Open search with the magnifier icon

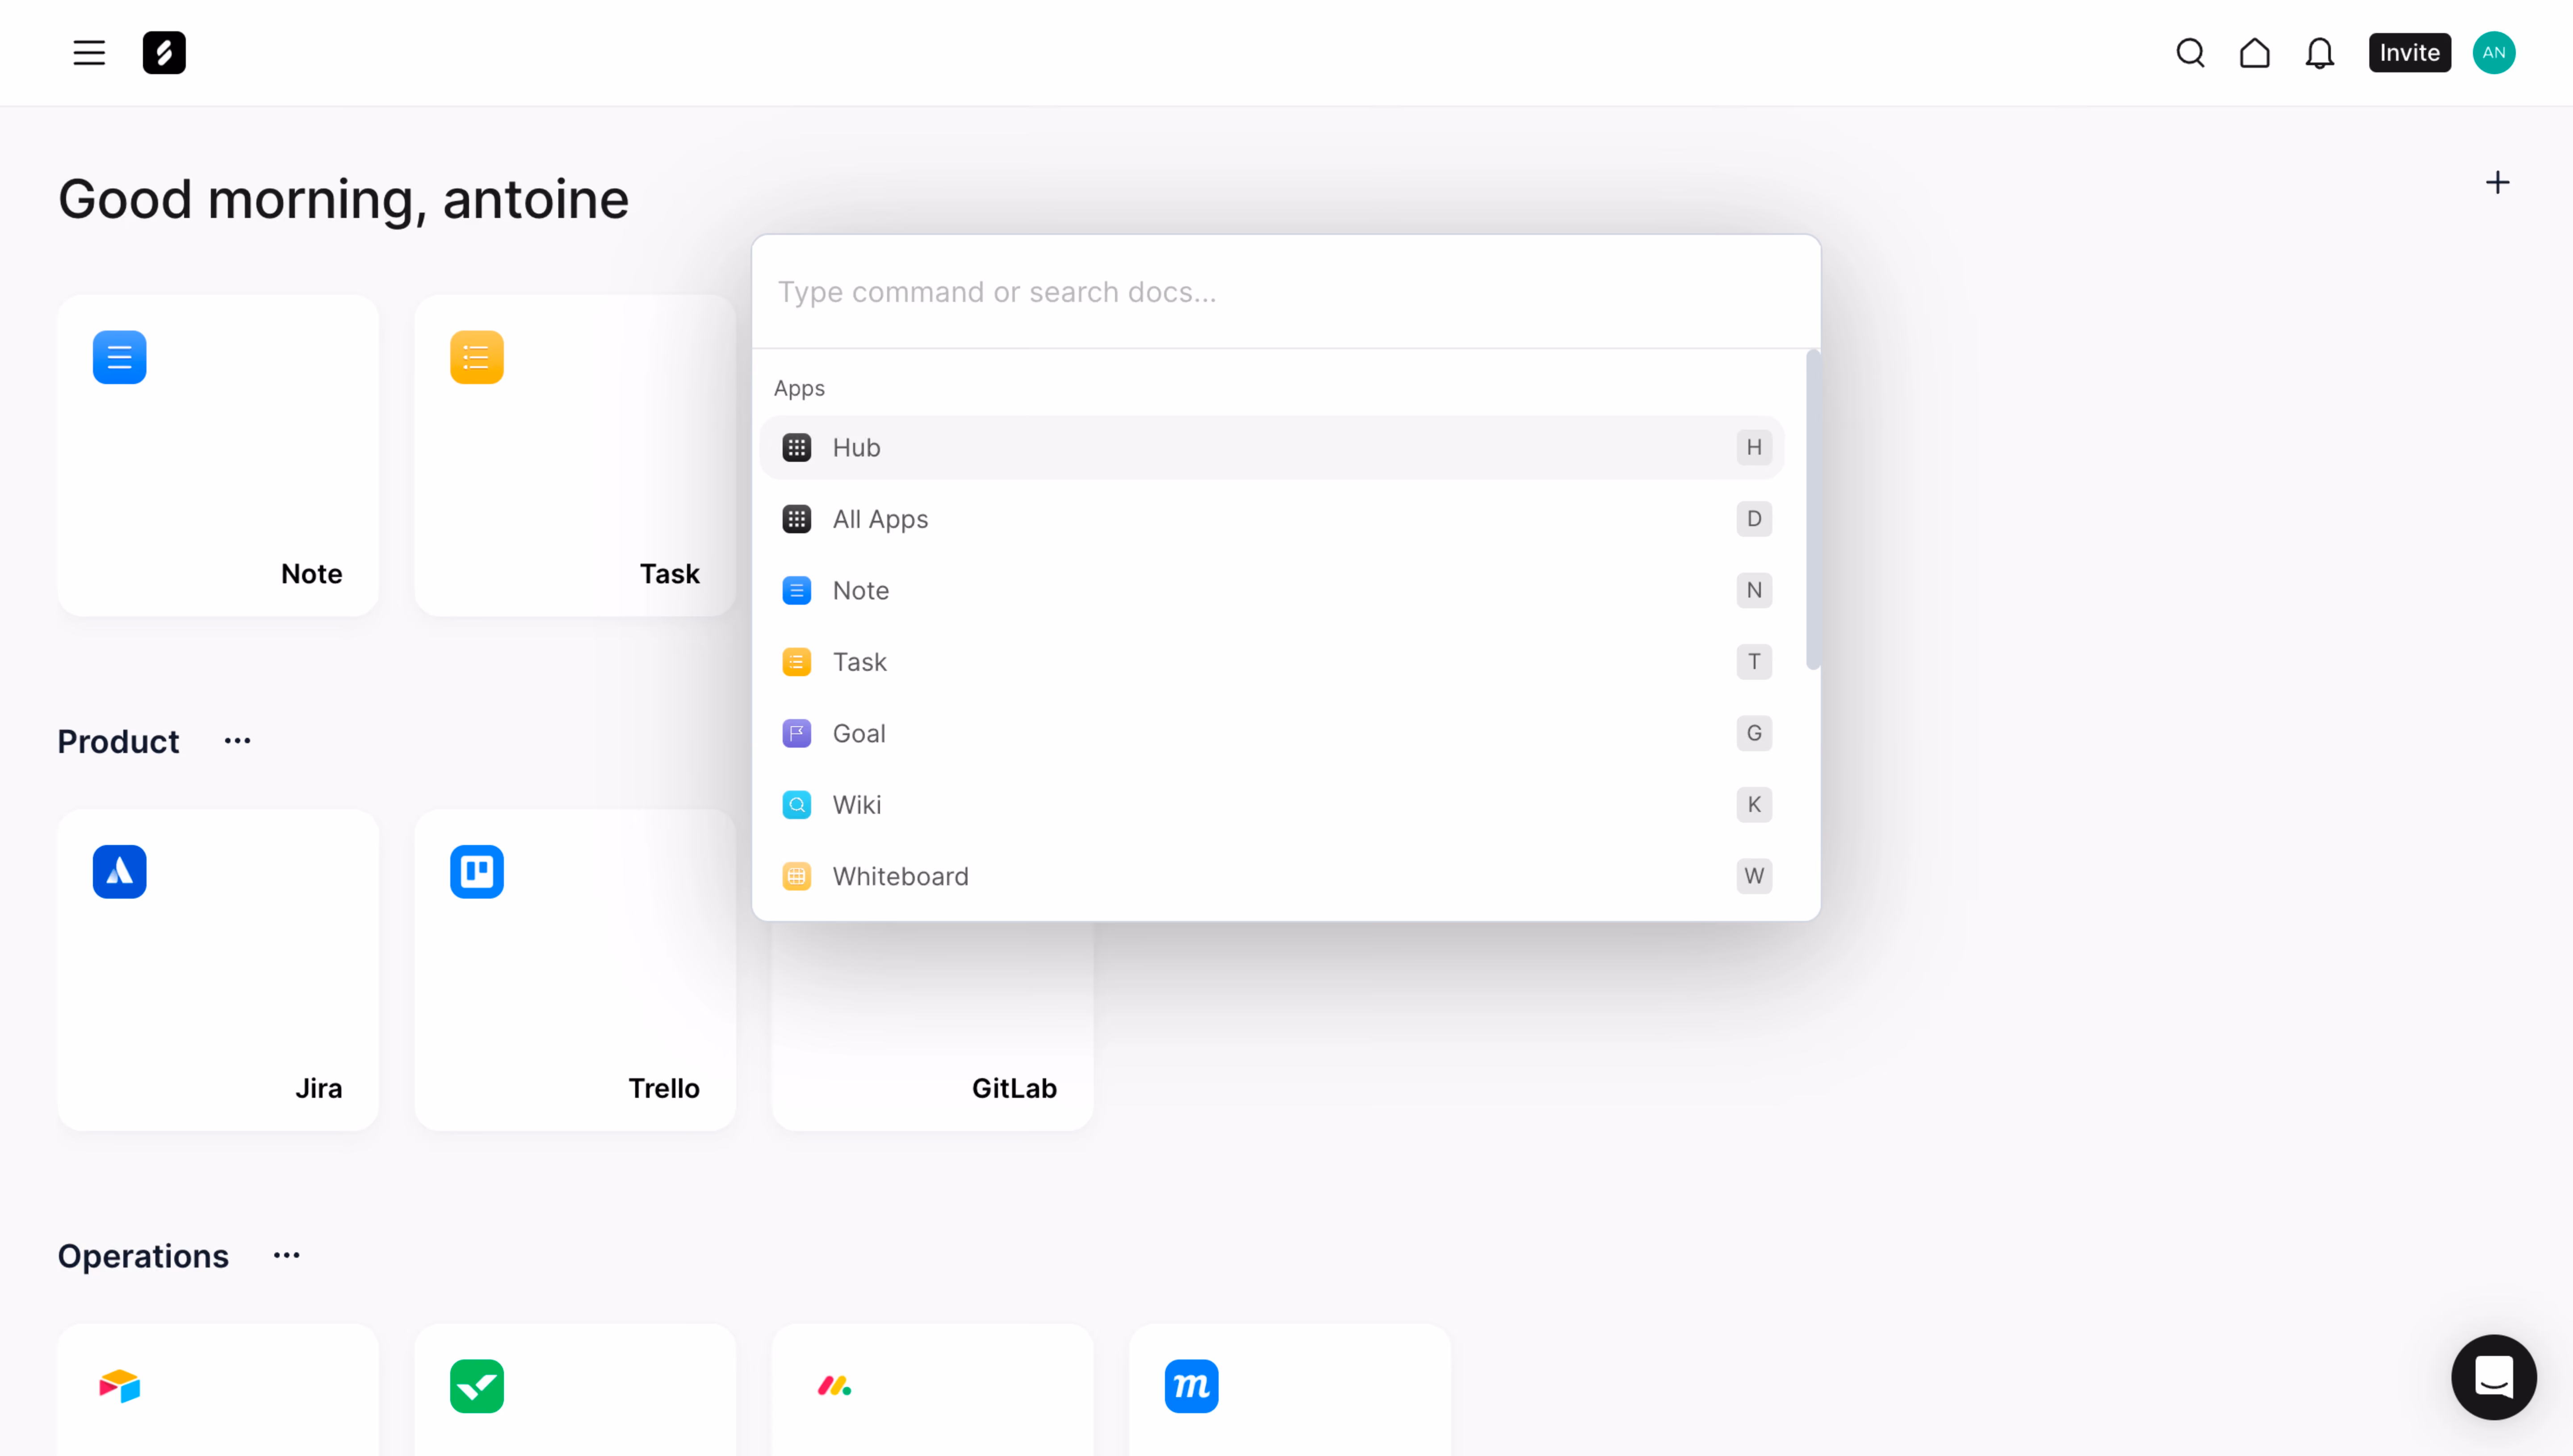2190,53
